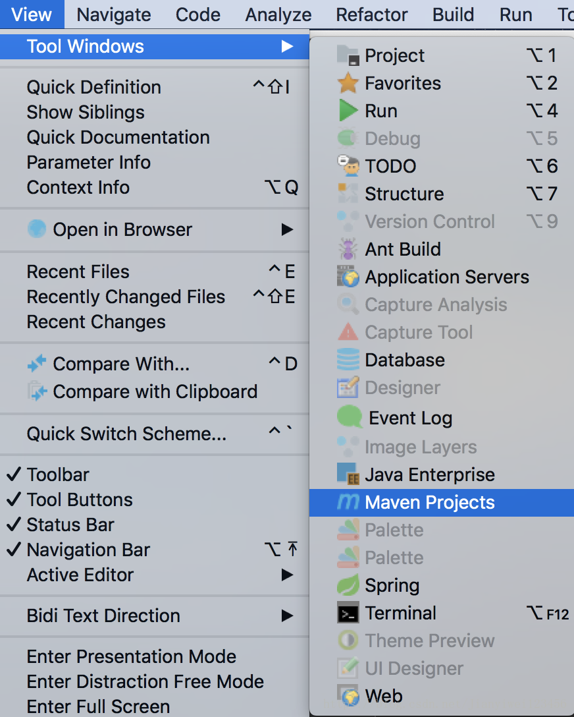
Task: Open Recent Files
Action: (154, 272)
